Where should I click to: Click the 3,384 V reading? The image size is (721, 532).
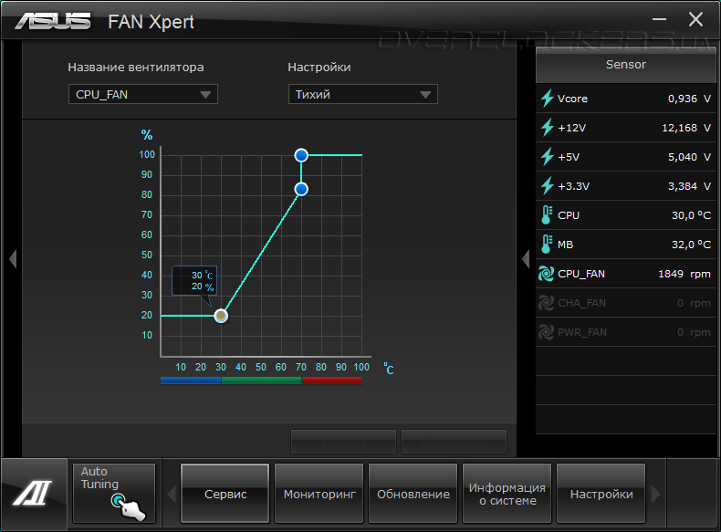click(x=689, y=186)
